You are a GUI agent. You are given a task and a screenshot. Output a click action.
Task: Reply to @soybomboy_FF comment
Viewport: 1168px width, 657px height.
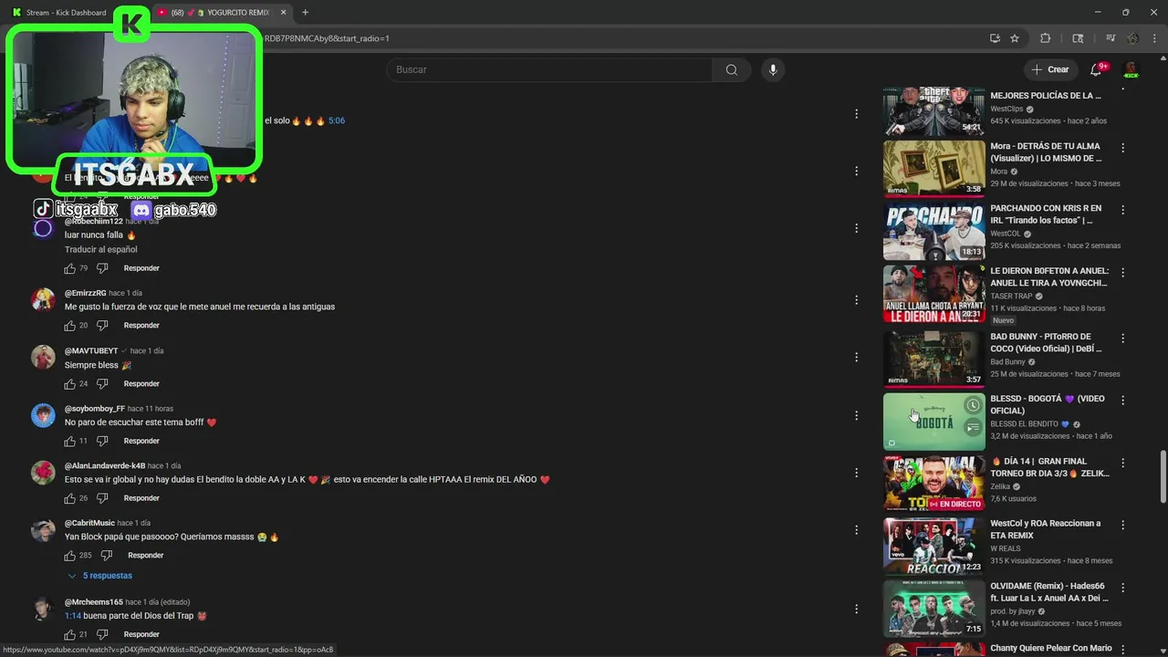coord(141,442)
